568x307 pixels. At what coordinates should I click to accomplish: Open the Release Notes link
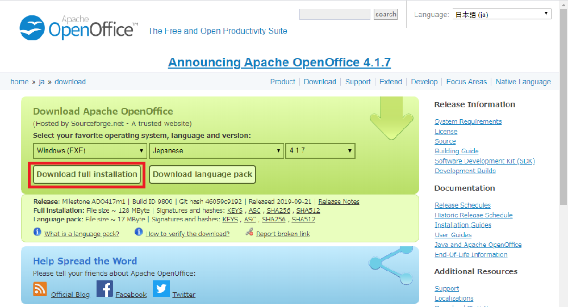pos(339,201)
